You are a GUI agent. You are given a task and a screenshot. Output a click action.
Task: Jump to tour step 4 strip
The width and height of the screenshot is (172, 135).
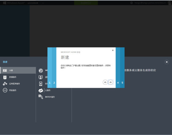[118, 67]
